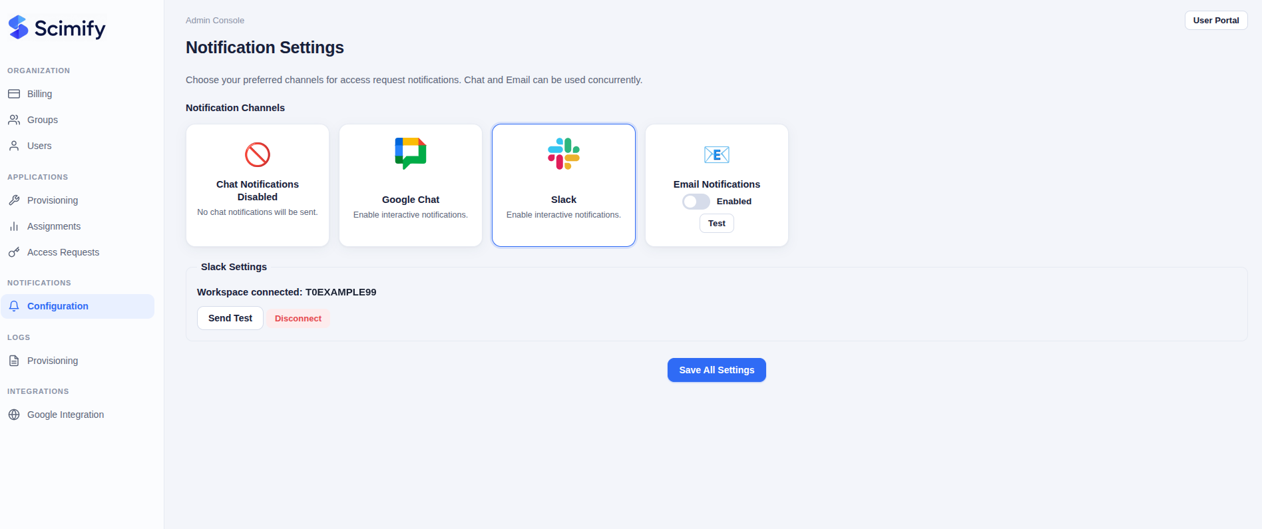This screenshot has height=529, width=1262.
Task: Click the Access Requests key icon
Action: click(x=14, y=252)
